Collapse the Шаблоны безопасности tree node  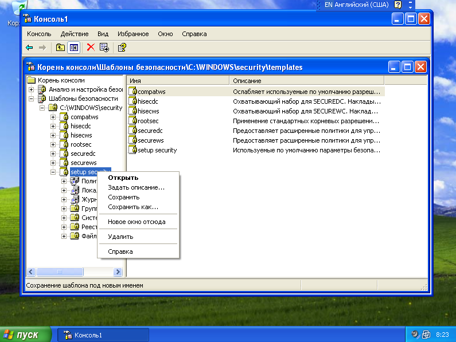click(31, 99)
